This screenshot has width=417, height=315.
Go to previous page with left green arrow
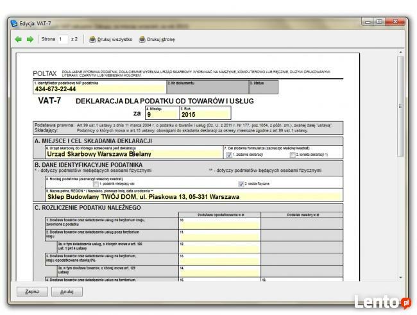pyautogui.click(x=19, y=39)
